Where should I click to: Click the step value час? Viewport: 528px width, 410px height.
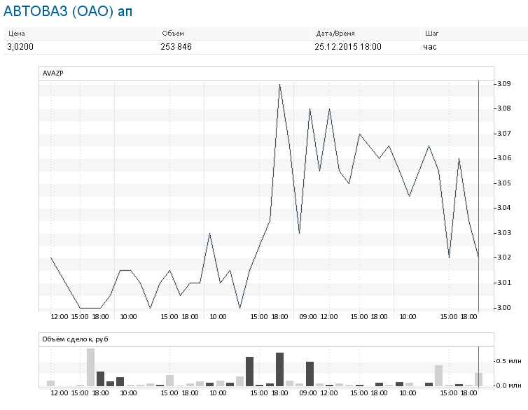[430, 47]
